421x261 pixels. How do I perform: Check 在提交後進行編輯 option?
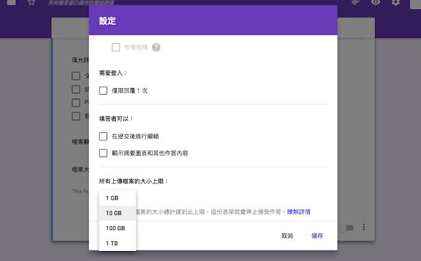coord(103,136)
